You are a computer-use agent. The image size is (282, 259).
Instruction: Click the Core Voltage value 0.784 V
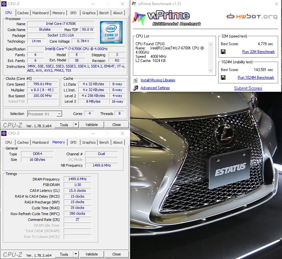[x=83, y=41]
